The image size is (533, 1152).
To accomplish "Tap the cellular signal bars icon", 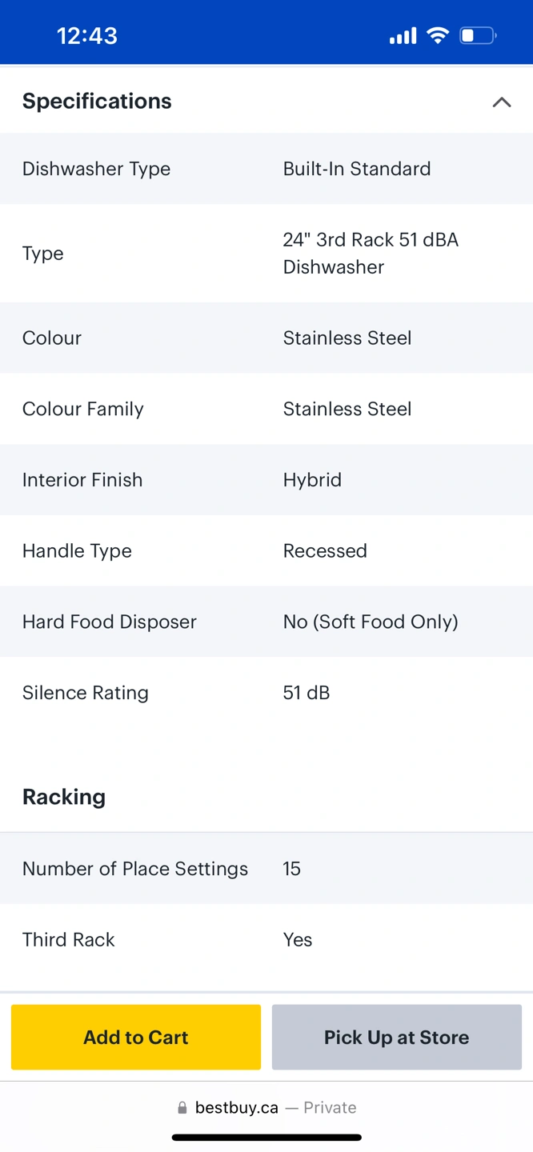I will click(403, 36).
